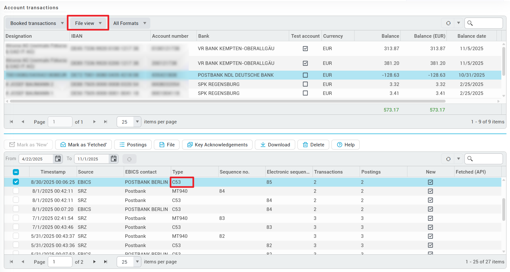Open the To date calendar picker

coord(113,159)
